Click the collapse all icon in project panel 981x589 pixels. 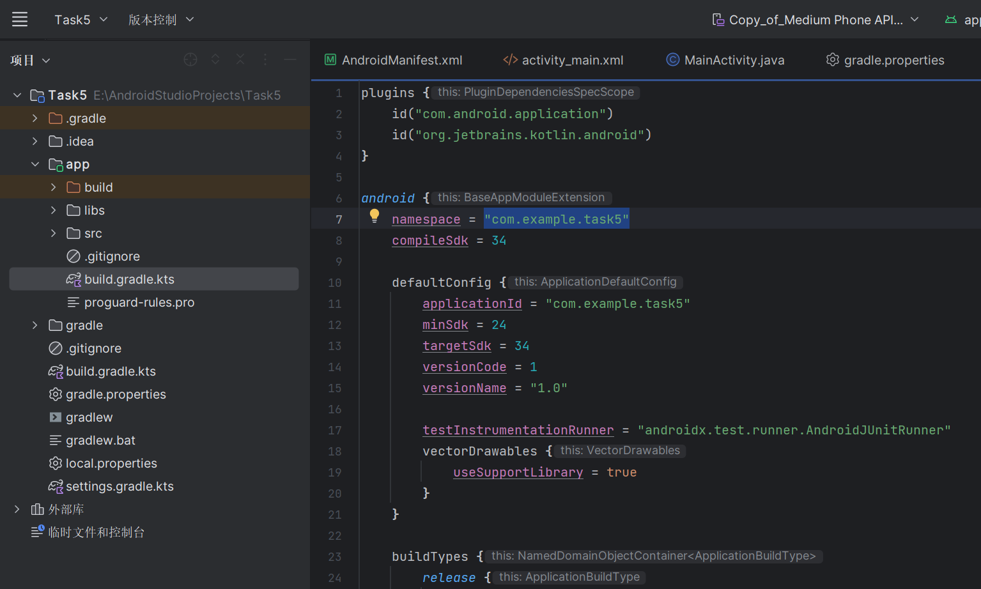click(x=240, y=59)
